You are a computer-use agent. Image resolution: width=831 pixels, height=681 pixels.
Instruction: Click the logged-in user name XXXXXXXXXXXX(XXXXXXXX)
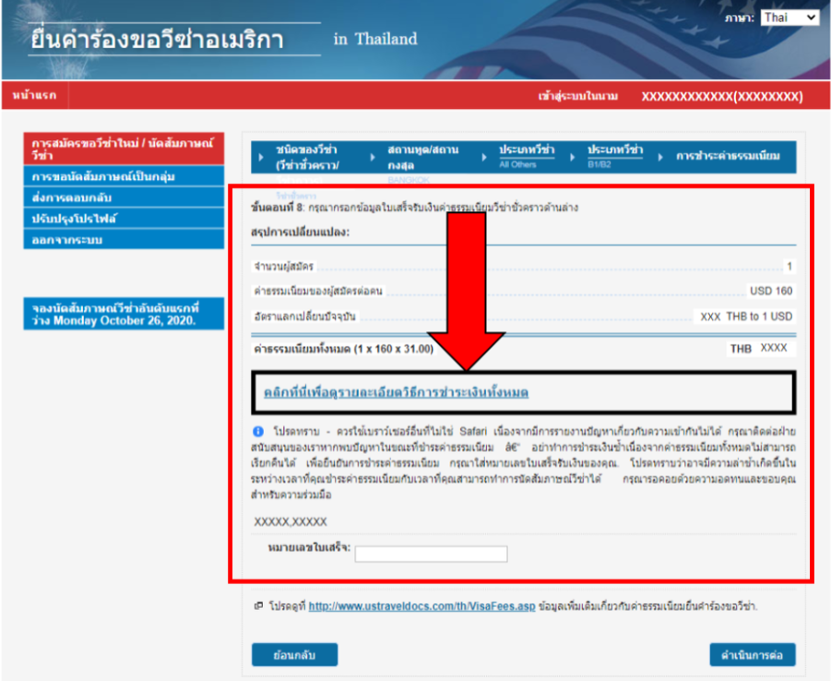coord(722,96)
